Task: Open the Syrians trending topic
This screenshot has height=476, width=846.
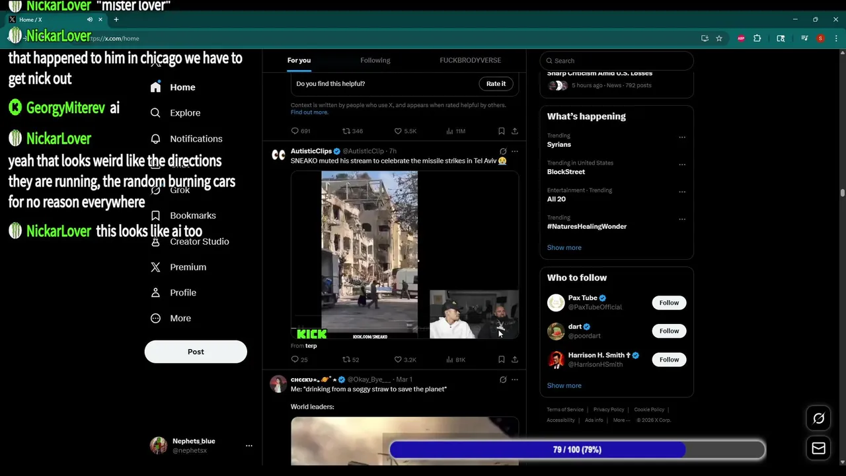Action: tap(559, 144)
